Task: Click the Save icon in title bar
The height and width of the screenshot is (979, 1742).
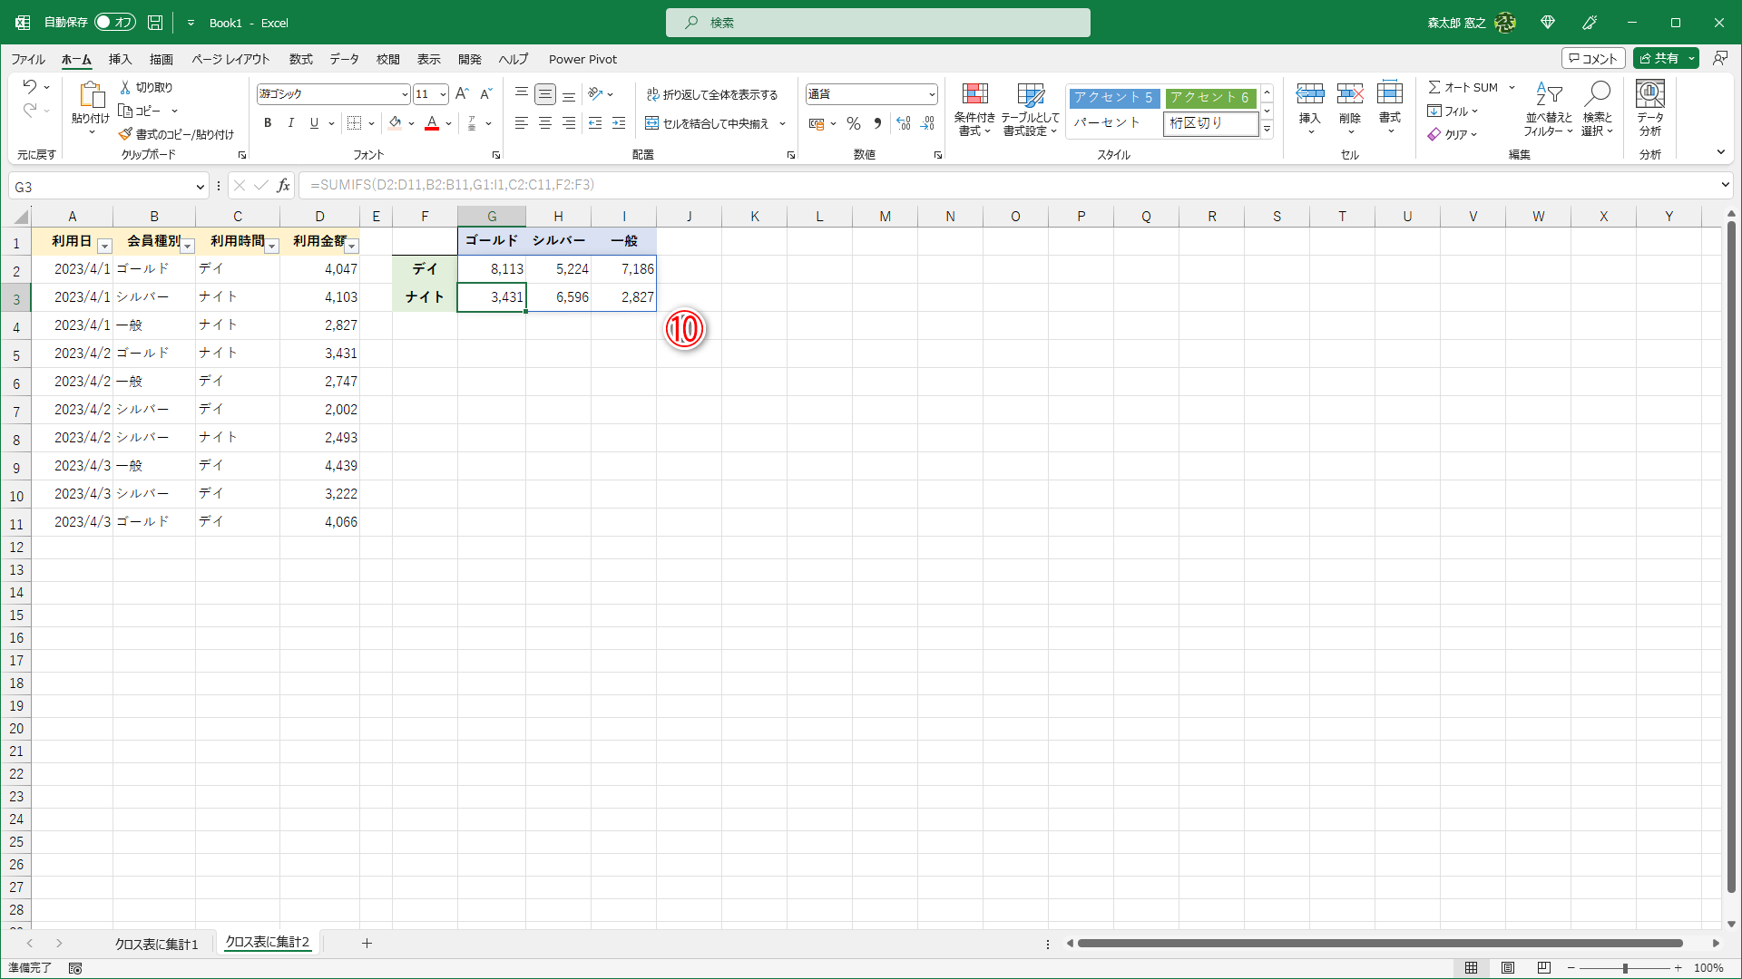Action: 155,23
